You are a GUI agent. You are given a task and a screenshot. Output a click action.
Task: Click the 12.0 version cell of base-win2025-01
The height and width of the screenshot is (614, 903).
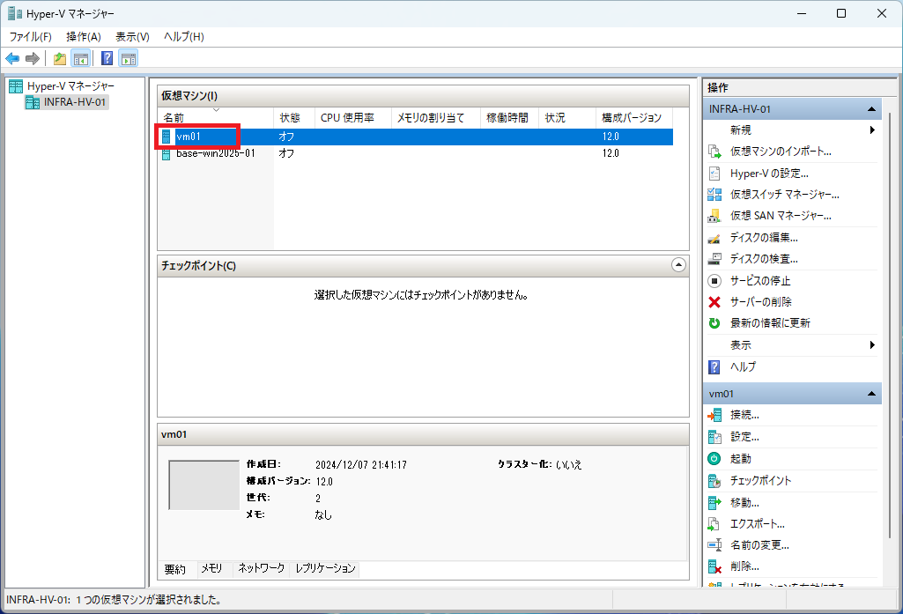click(x=611, y=153)
